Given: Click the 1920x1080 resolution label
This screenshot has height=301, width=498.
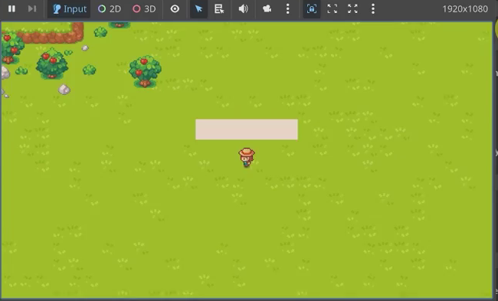Looking at the screenshot, I should (x=465, y=9).
